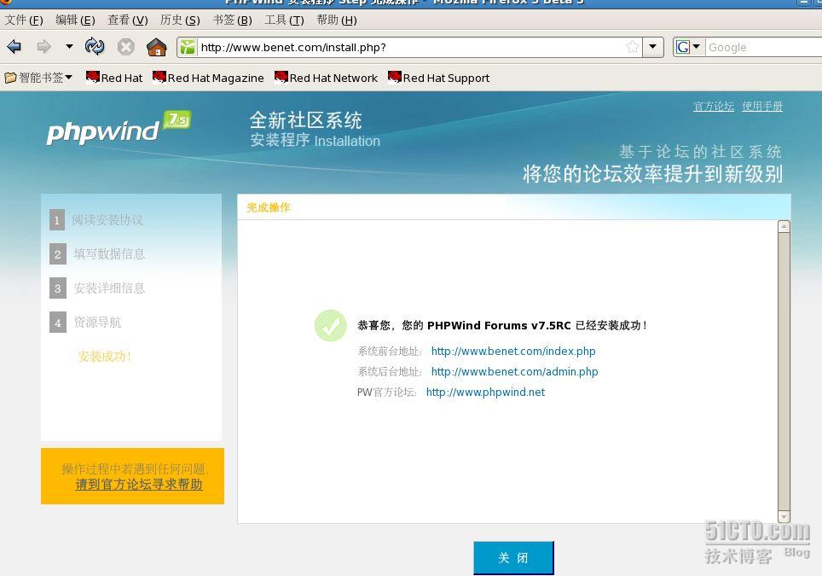
Task: Open the 编辑 (E) menu
Action: (x=76, y=20)
